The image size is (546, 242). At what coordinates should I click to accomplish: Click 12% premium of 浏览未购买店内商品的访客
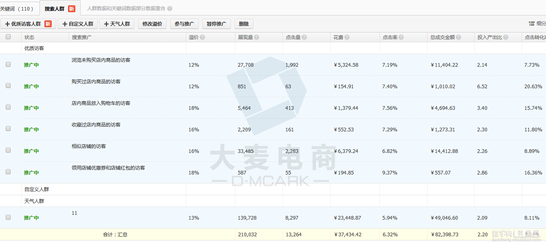pyautogui.click(x=194, y=65)
